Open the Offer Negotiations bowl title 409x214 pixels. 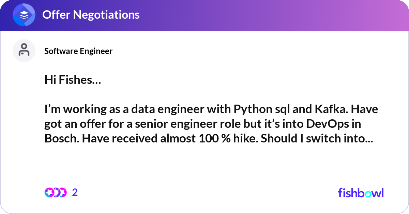91,15
